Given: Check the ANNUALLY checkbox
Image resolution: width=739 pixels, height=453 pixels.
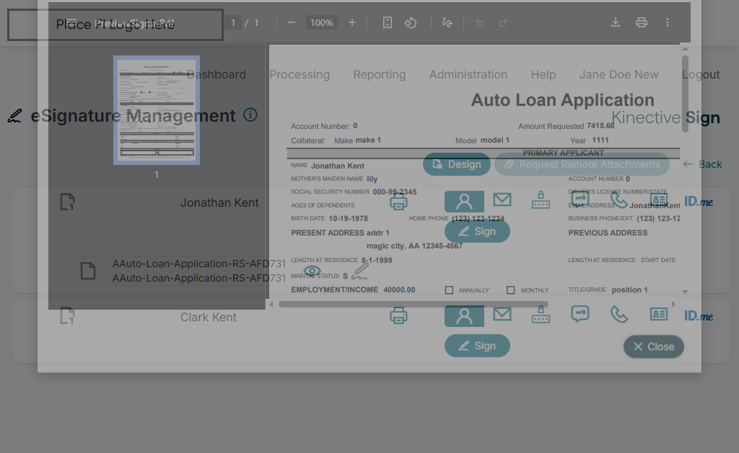Looking at the screenshot, I should (449, 290).
